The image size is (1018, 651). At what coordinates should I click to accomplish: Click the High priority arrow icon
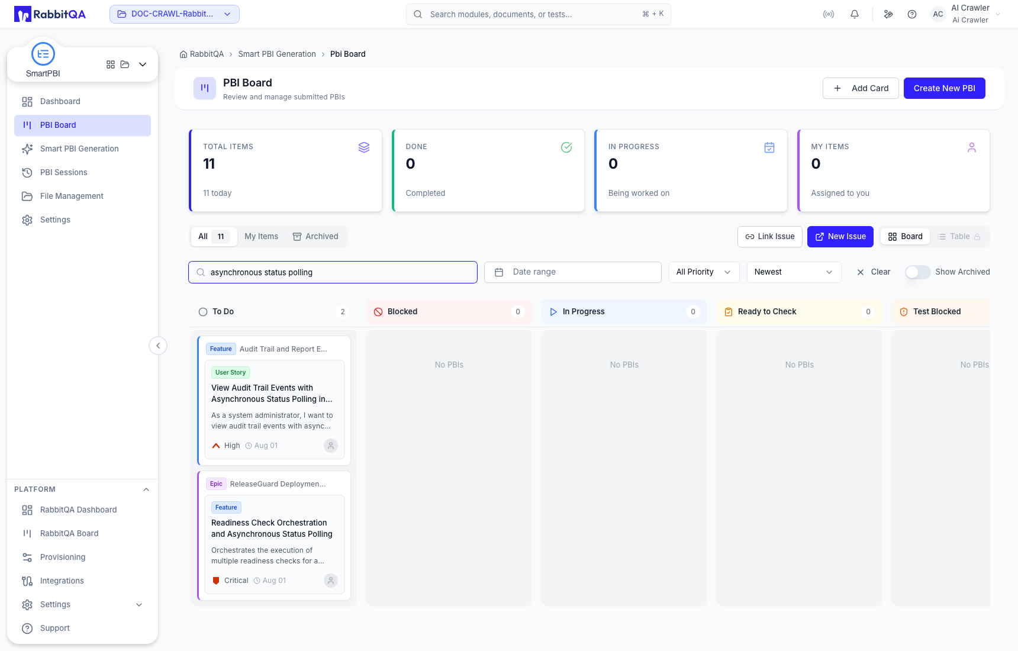coord(216,446)
